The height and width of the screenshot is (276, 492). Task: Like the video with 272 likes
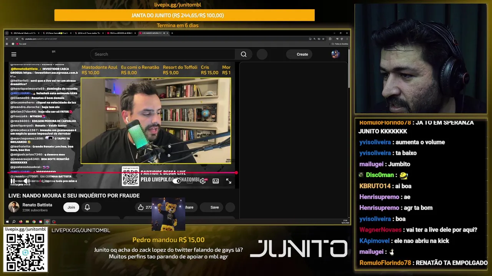click(144, 207)
